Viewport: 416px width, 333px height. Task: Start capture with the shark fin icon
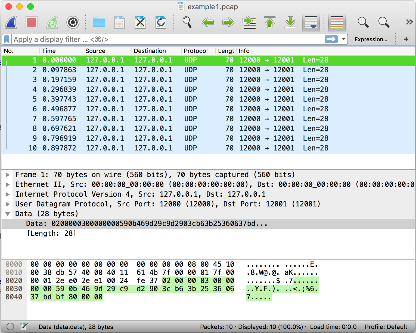coord(11,22)
